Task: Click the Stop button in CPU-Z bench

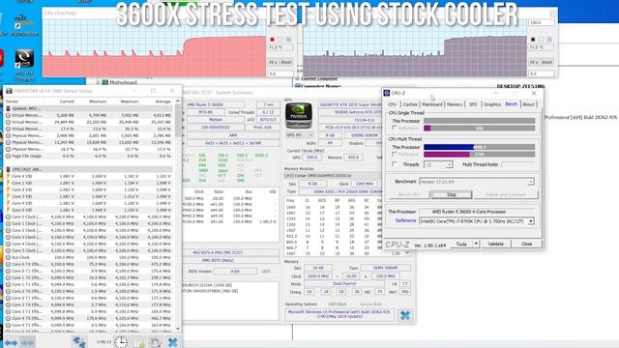Action: pos(452,195)
